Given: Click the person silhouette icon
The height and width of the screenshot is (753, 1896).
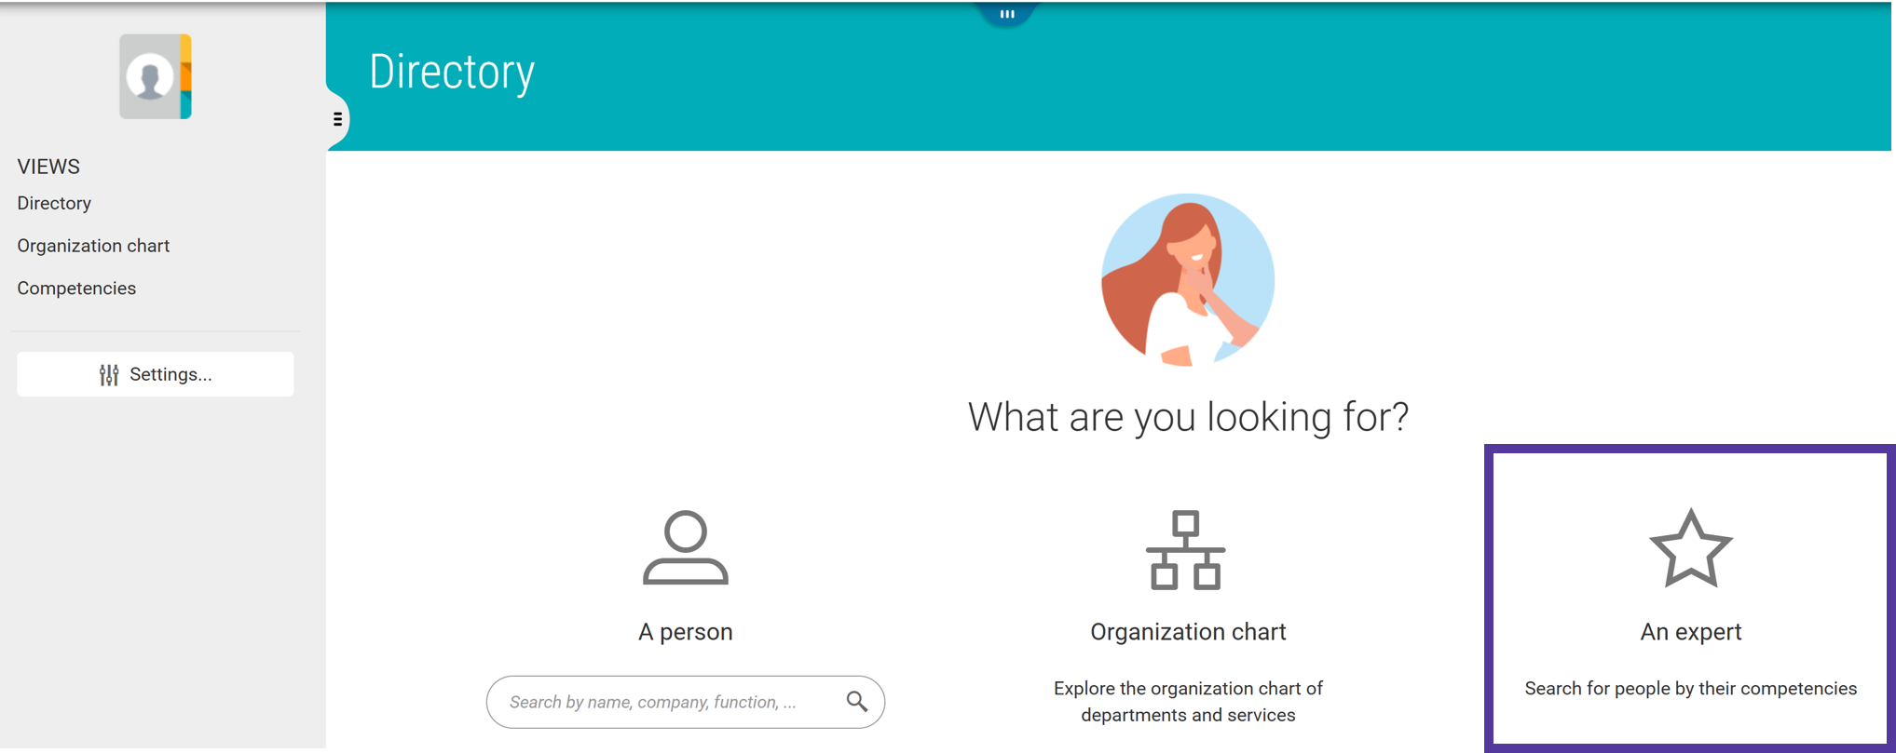Looking at the screenshot, I should 686,547.
